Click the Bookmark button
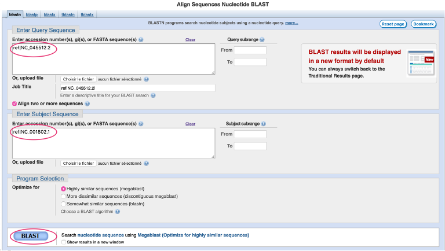Screen dimensions: 445x251 click(424, 24)
